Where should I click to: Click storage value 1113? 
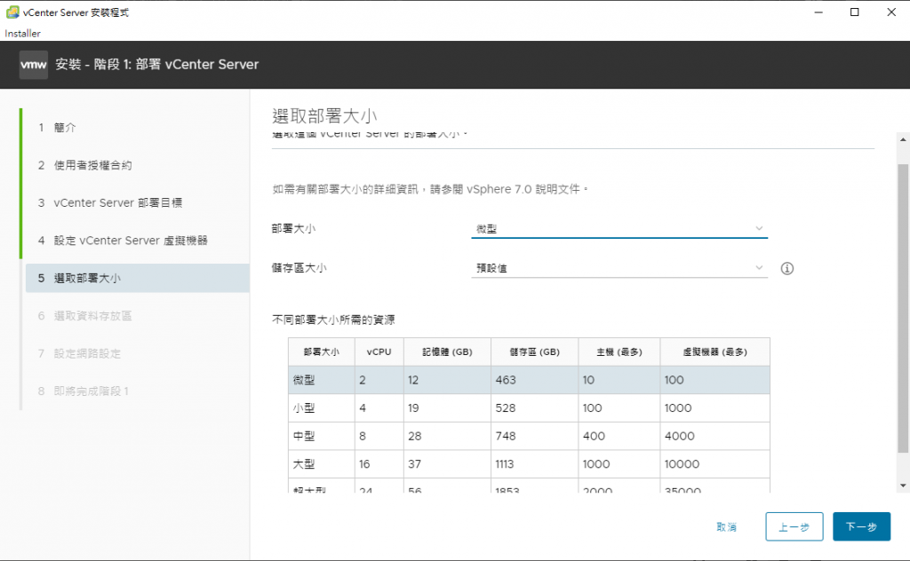pos(505,464)
